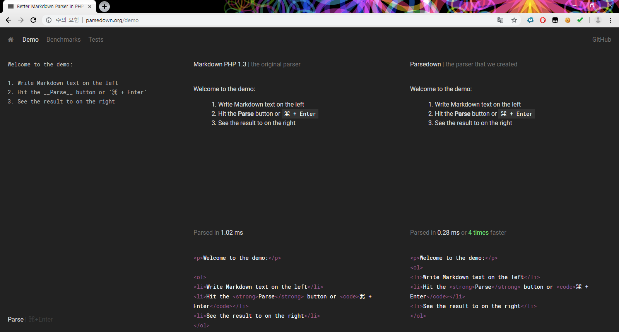Select the Better Markdown Parser in PHP tab
Viewport: 619px width, 332px height.
click(50, 7)
